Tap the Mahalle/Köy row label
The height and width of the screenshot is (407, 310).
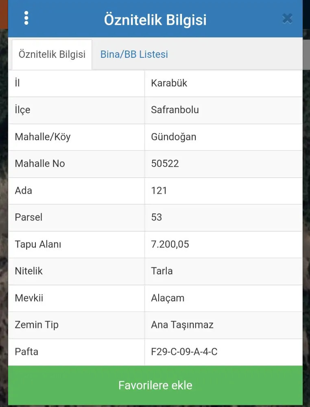click(x=43, y=137)
